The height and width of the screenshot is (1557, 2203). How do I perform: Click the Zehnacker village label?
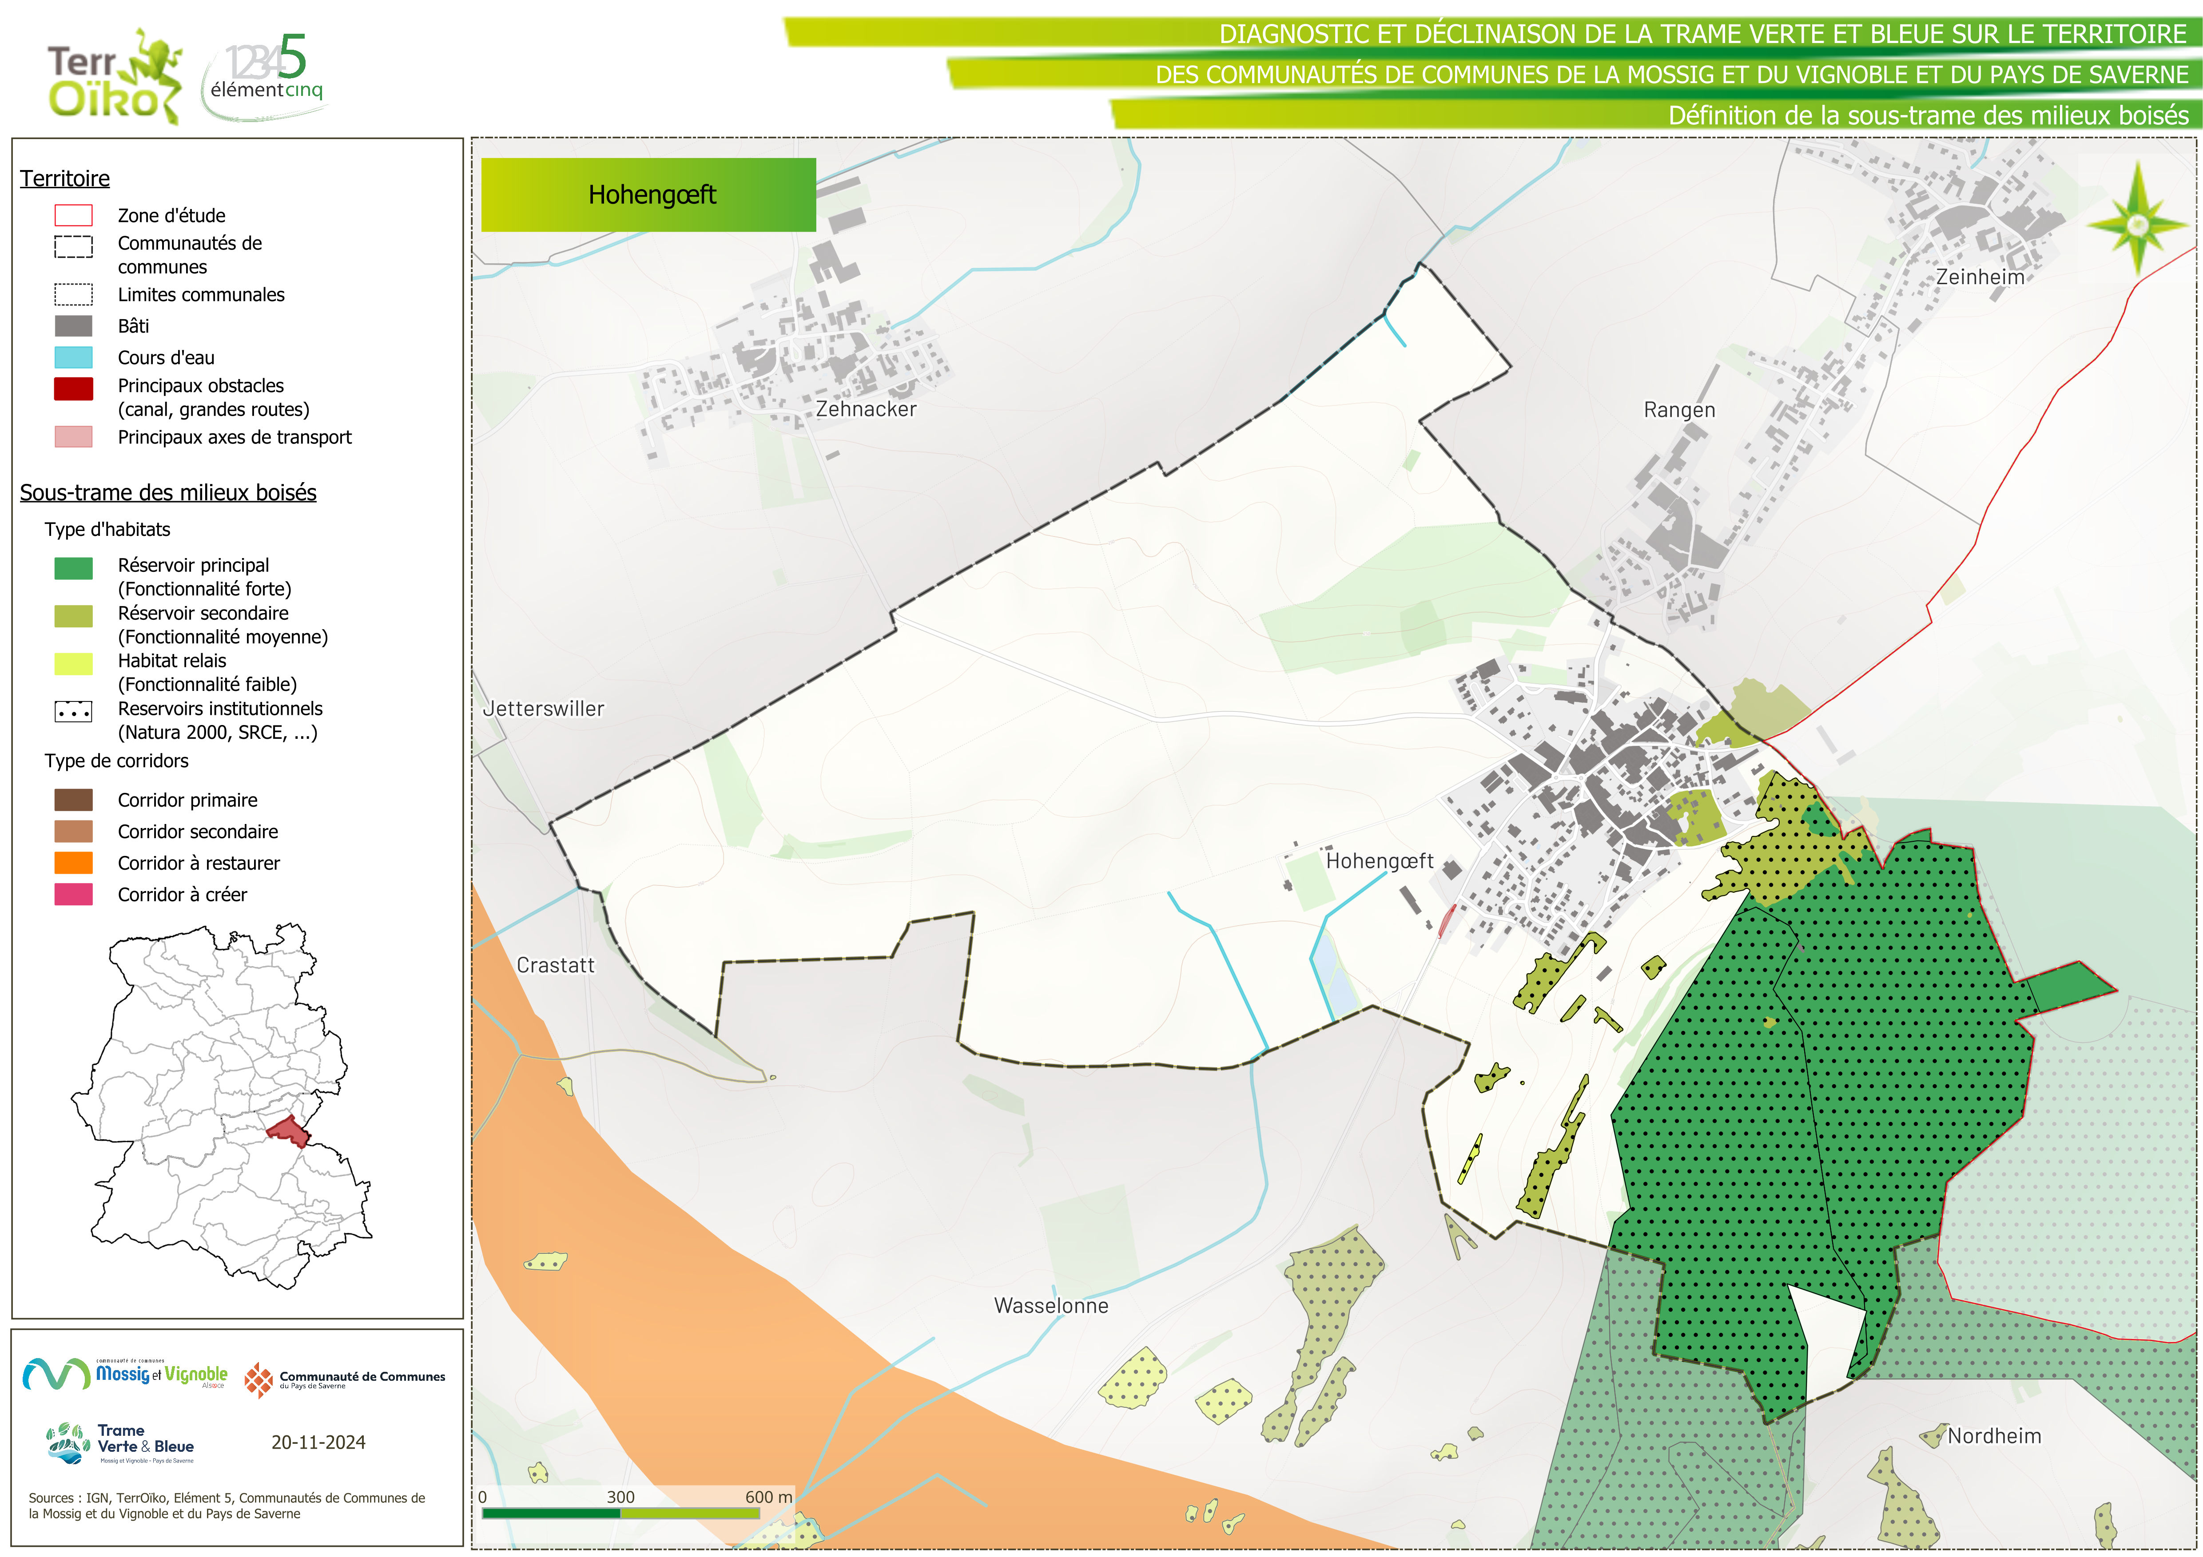[x=866, y=409]
